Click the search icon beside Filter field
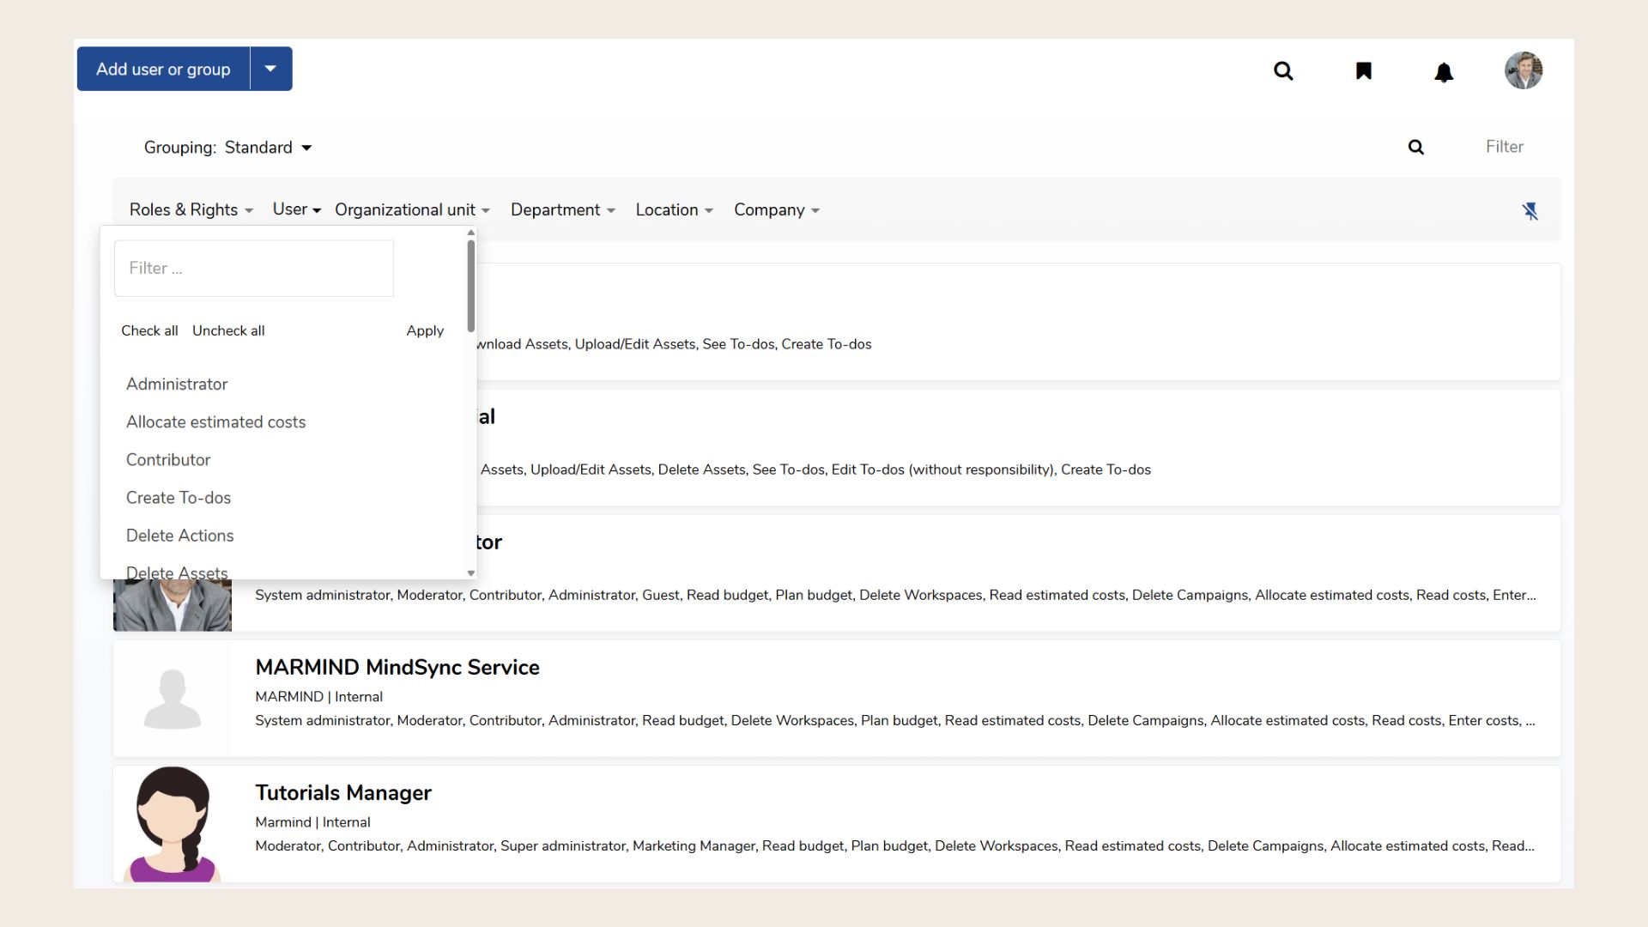Viewport: 1648px width, 927px height. [x=1416, y=148]
